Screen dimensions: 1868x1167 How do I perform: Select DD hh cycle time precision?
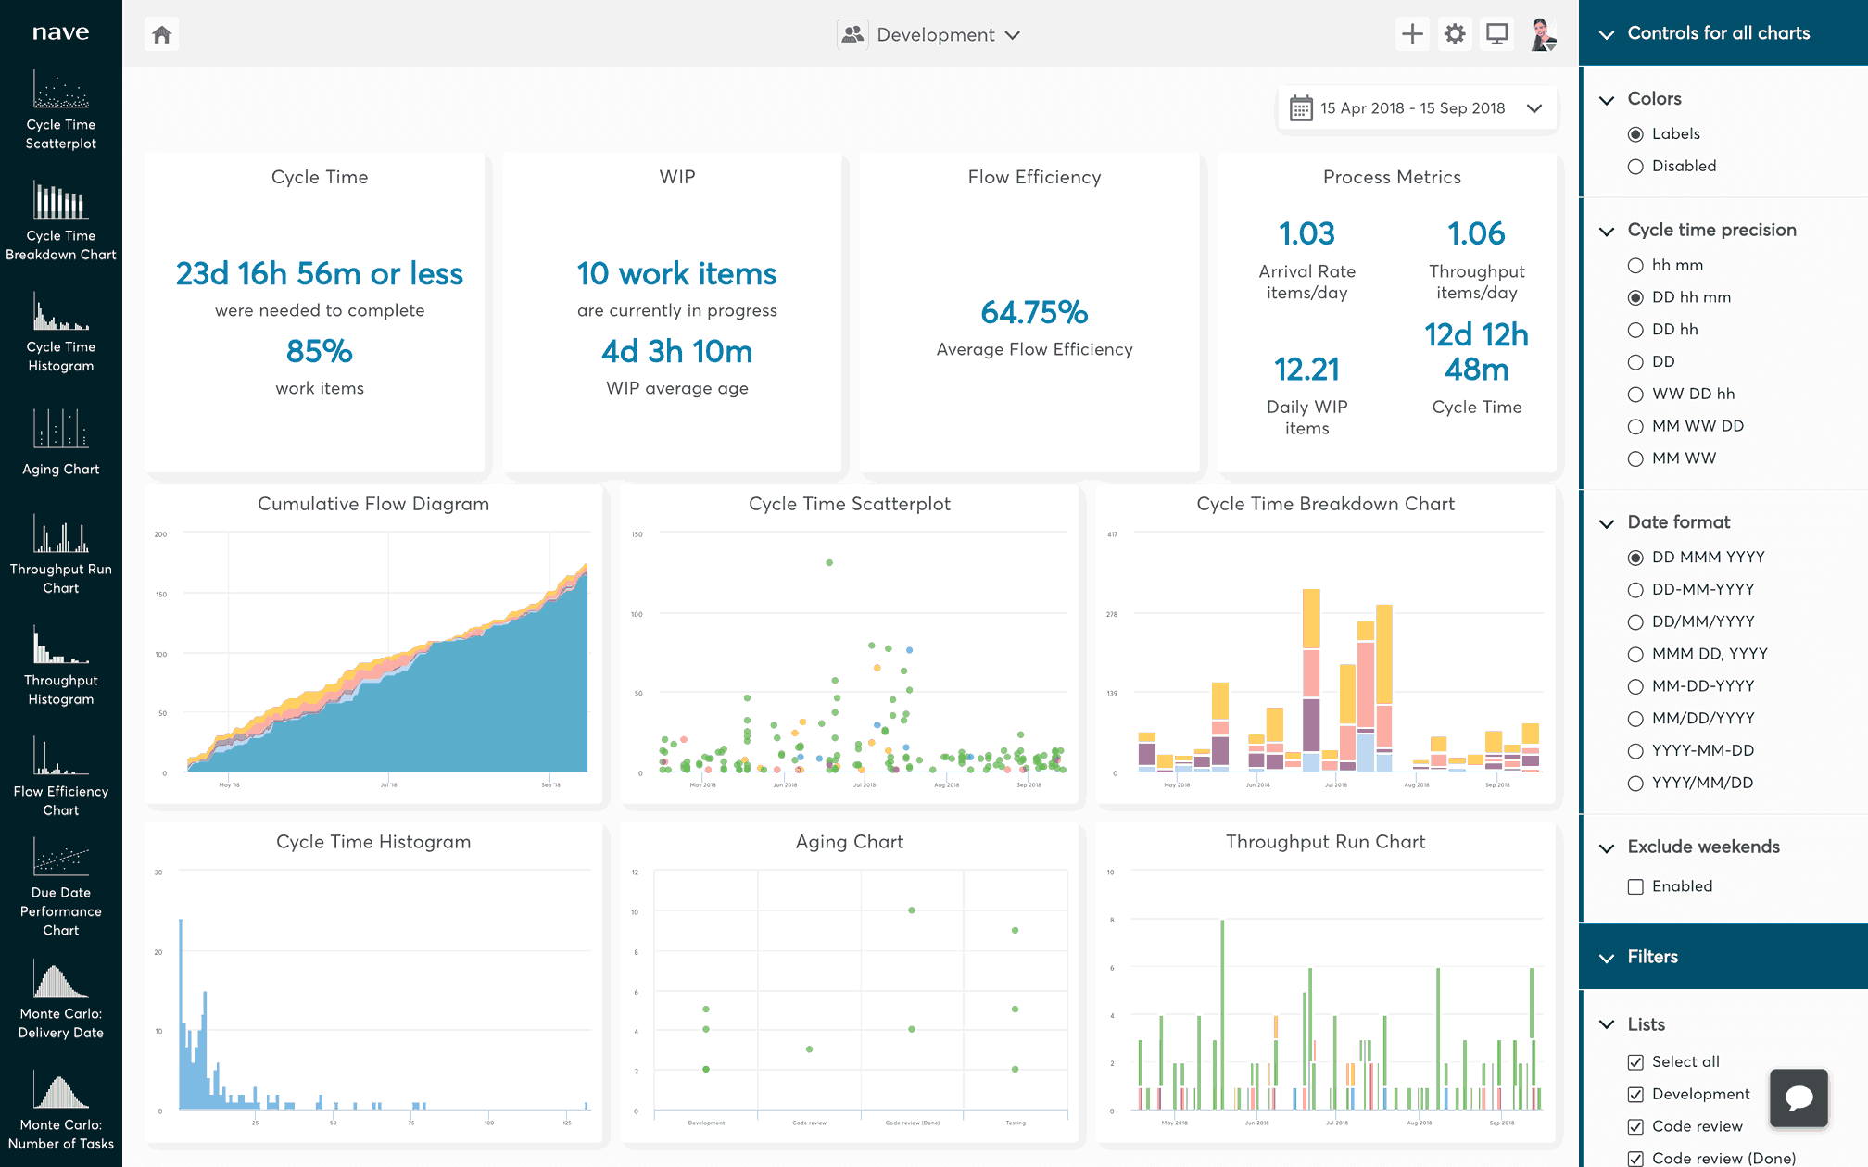point(1635,330)
